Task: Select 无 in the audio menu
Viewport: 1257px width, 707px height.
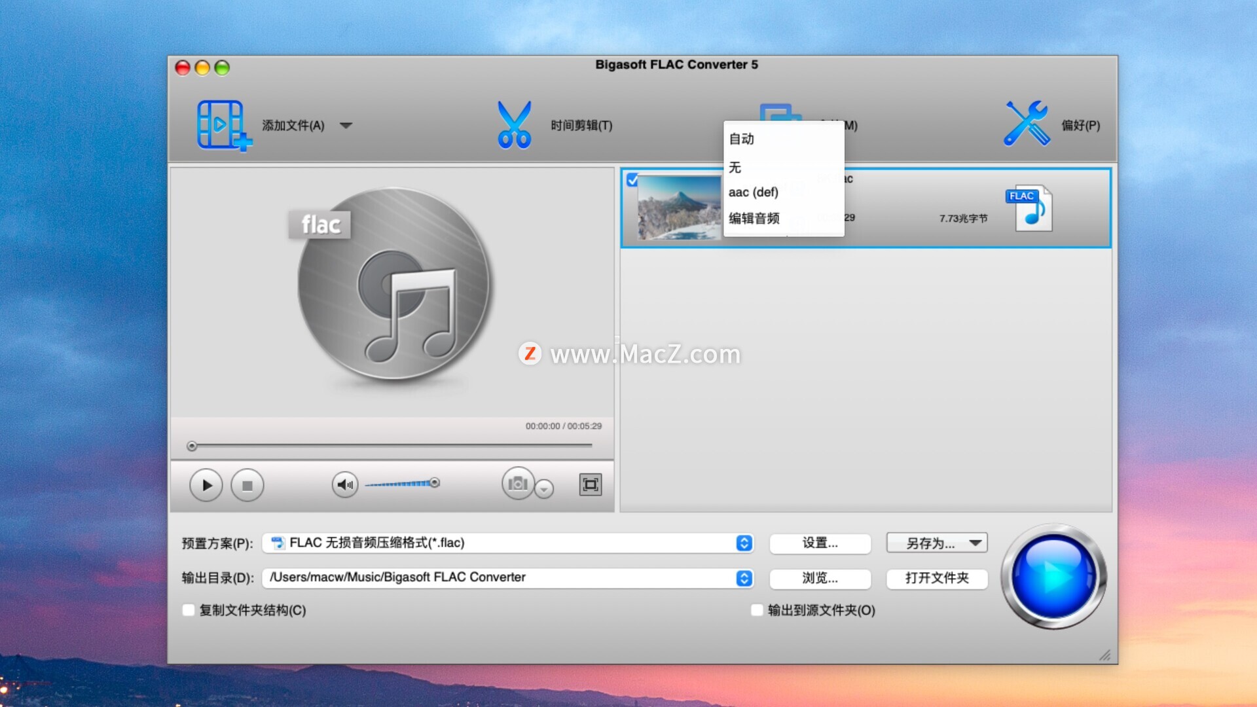Action: pyautogui.click(x=784, y=167)
